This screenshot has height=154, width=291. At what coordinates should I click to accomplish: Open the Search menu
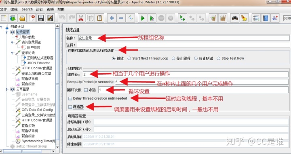point(27,9)
